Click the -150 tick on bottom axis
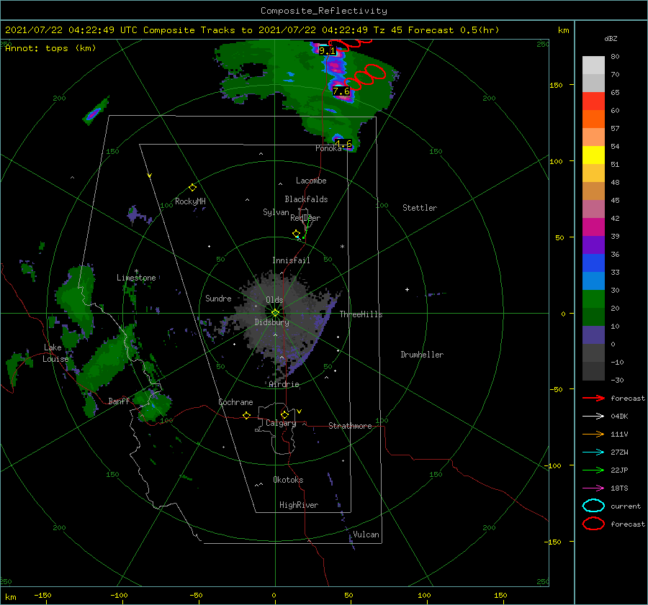 [x=42, y=595]
